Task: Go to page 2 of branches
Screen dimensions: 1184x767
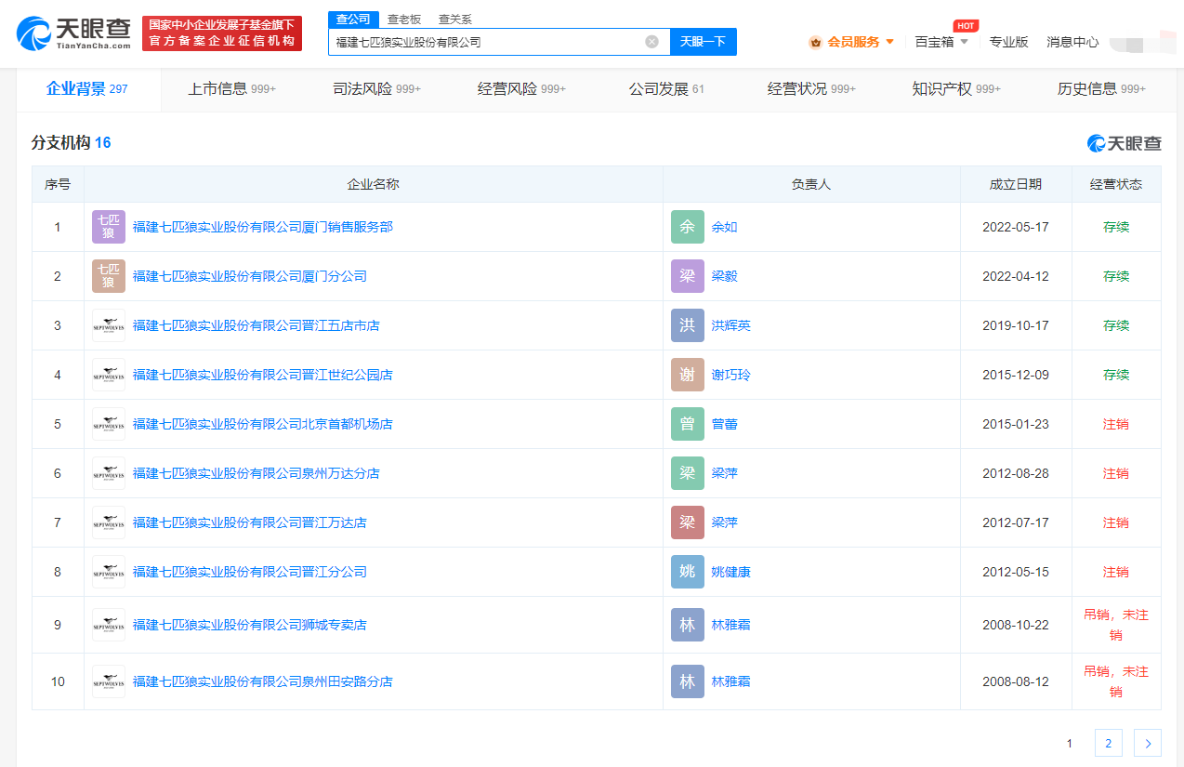Action: coord(1109,743)
